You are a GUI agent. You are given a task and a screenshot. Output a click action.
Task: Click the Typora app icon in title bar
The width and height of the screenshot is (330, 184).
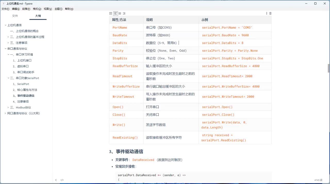point(3,4)
